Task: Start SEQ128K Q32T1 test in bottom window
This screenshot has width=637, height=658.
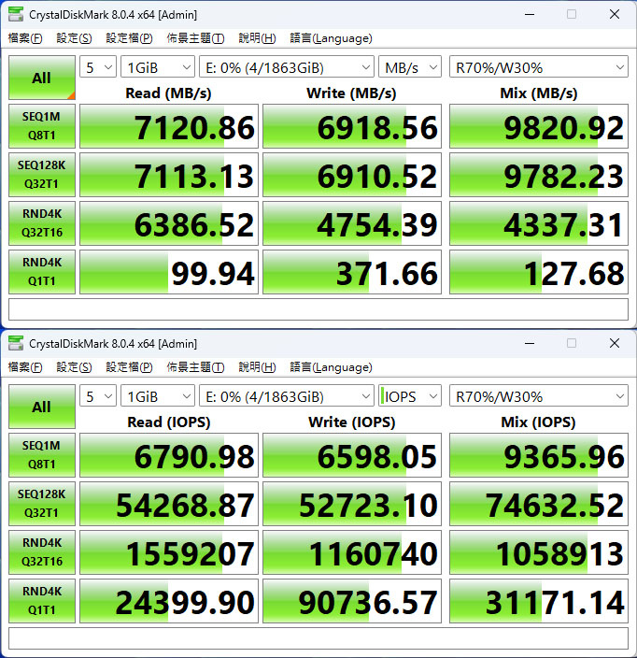Action: pos(42,504)
